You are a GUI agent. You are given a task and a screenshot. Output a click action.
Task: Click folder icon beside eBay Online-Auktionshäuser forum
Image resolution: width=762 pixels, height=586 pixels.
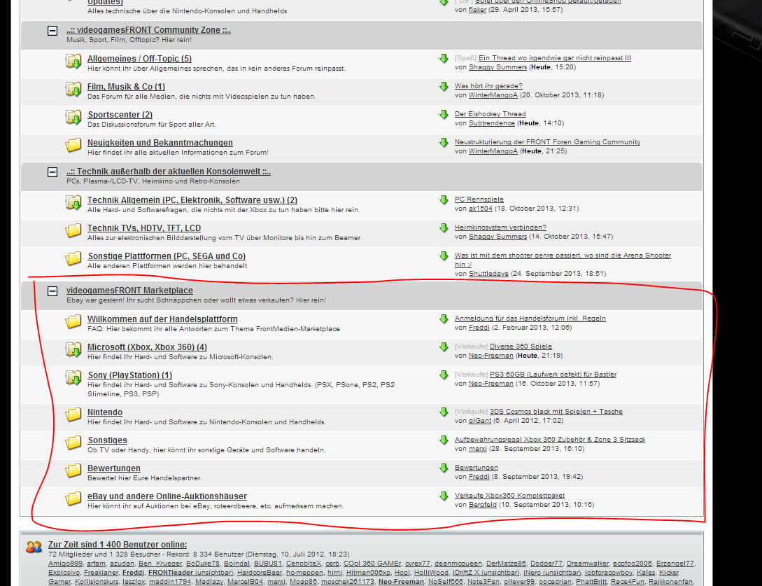(73, 499)
